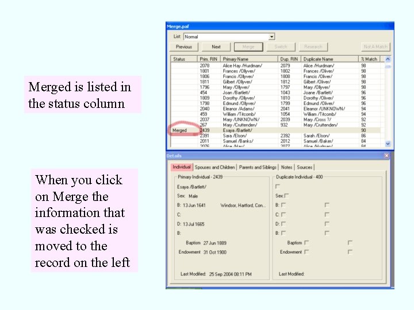
Task: Open the Parents and Siblings tab
Action: click(258, 167)
